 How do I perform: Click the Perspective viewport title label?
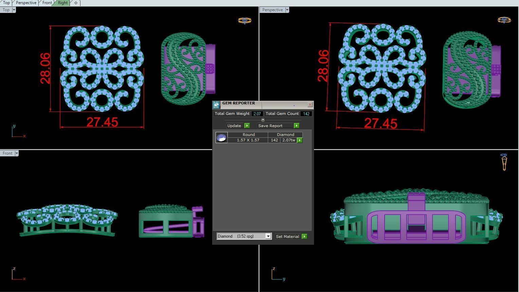273,10
